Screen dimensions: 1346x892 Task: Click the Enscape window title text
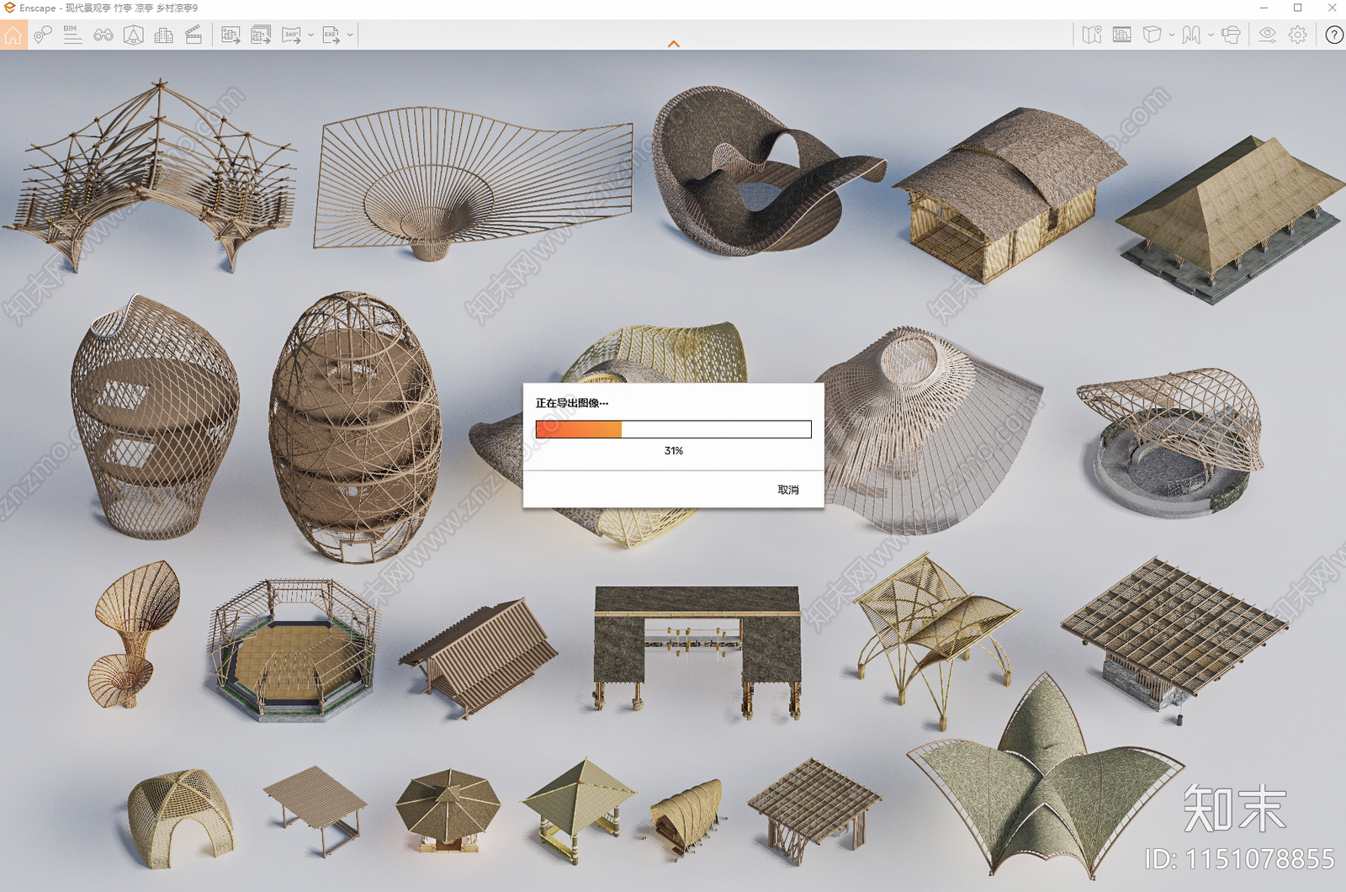pos(109,8)
